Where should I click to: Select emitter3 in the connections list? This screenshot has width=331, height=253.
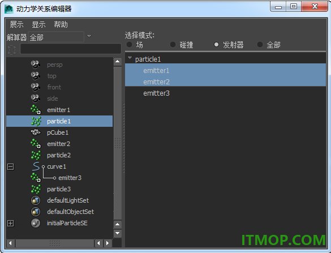click(x=156, y=93)
